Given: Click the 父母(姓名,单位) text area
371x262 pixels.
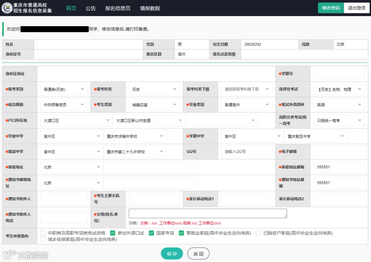Looking at the screenshot, I should [208, 213].
